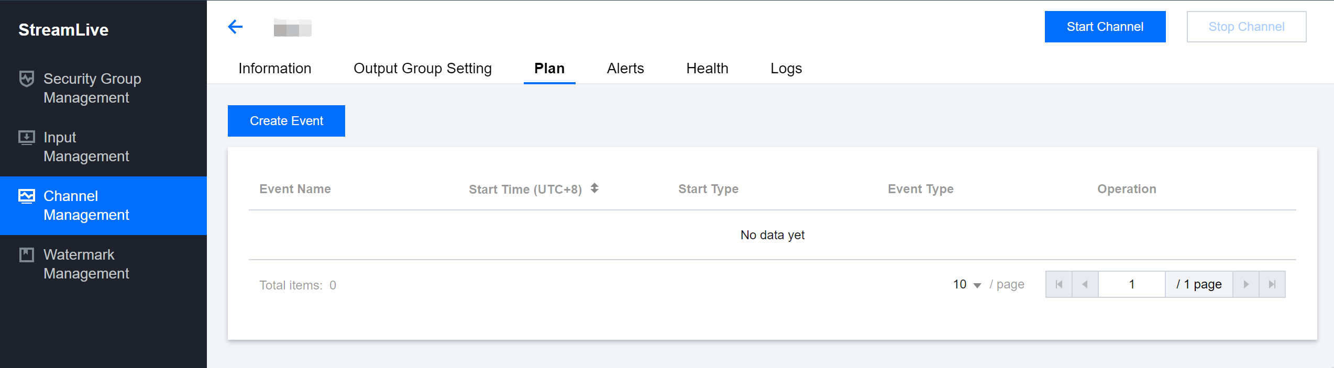
Task: Select the Alerts tab
Action: pyautogui.click(x=625, y=68)
